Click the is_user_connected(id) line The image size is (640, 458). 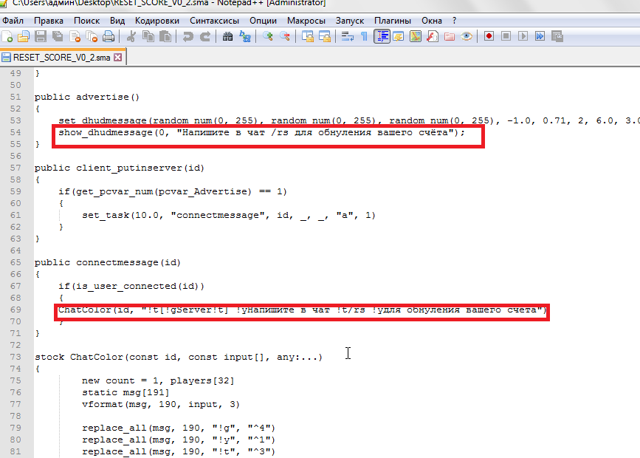click(x=131, y=286)
